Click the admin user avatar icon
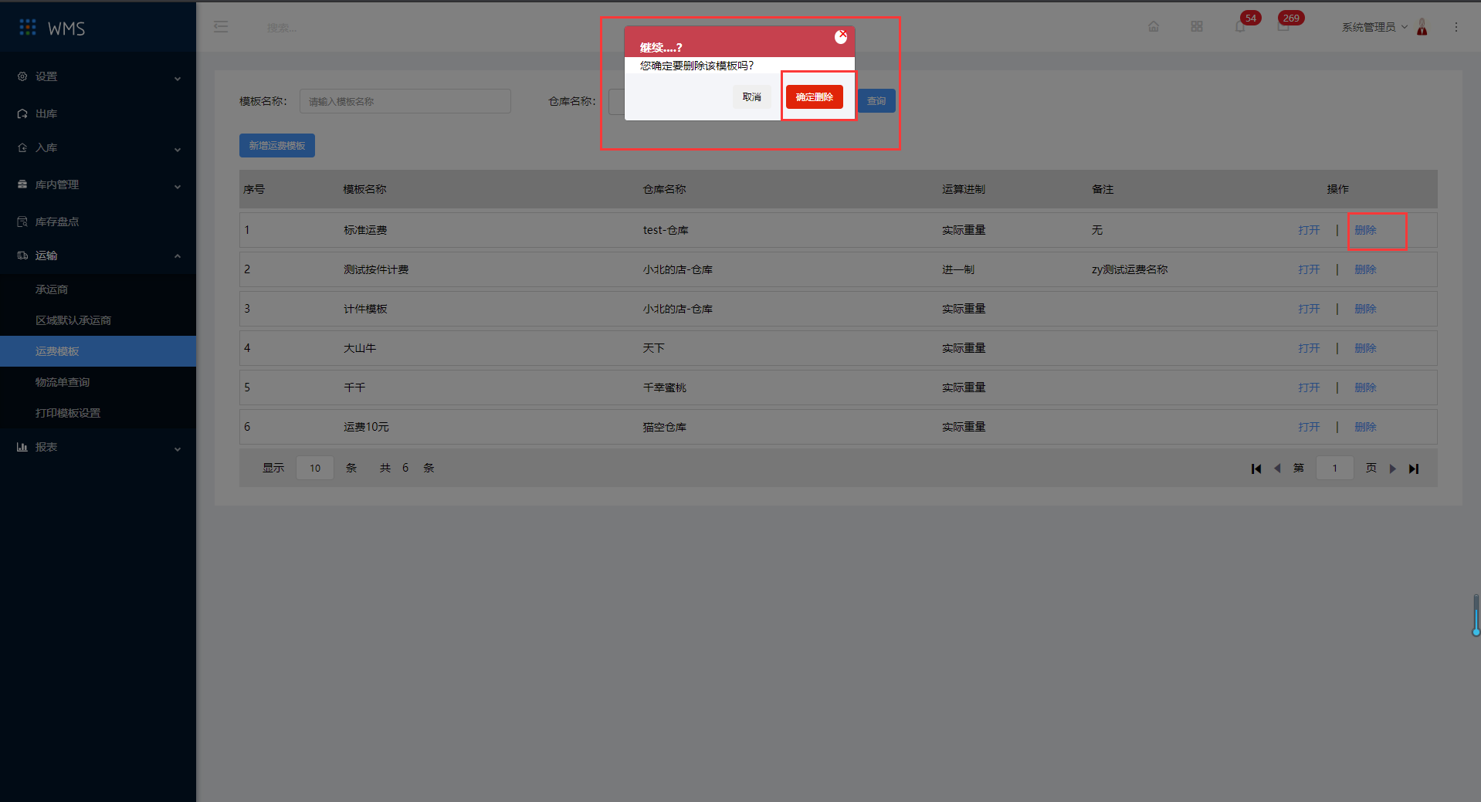Screen dimensions: 1481x802 pos(1422,27)
